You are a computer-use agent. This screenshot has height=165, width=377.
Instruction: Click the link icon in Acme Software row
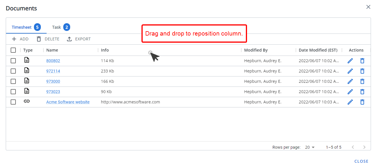coord(27,101)
